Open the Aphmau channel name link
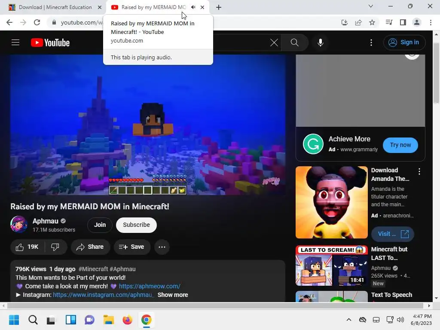The height and width of the screenshot is (330, 440). pyautogui.click(x=46, y=221)
